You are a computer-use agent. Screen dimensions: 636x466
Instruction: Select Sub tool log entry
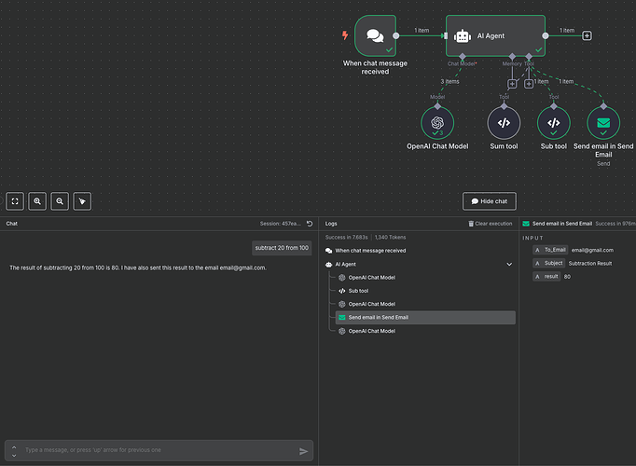[425, 291]
